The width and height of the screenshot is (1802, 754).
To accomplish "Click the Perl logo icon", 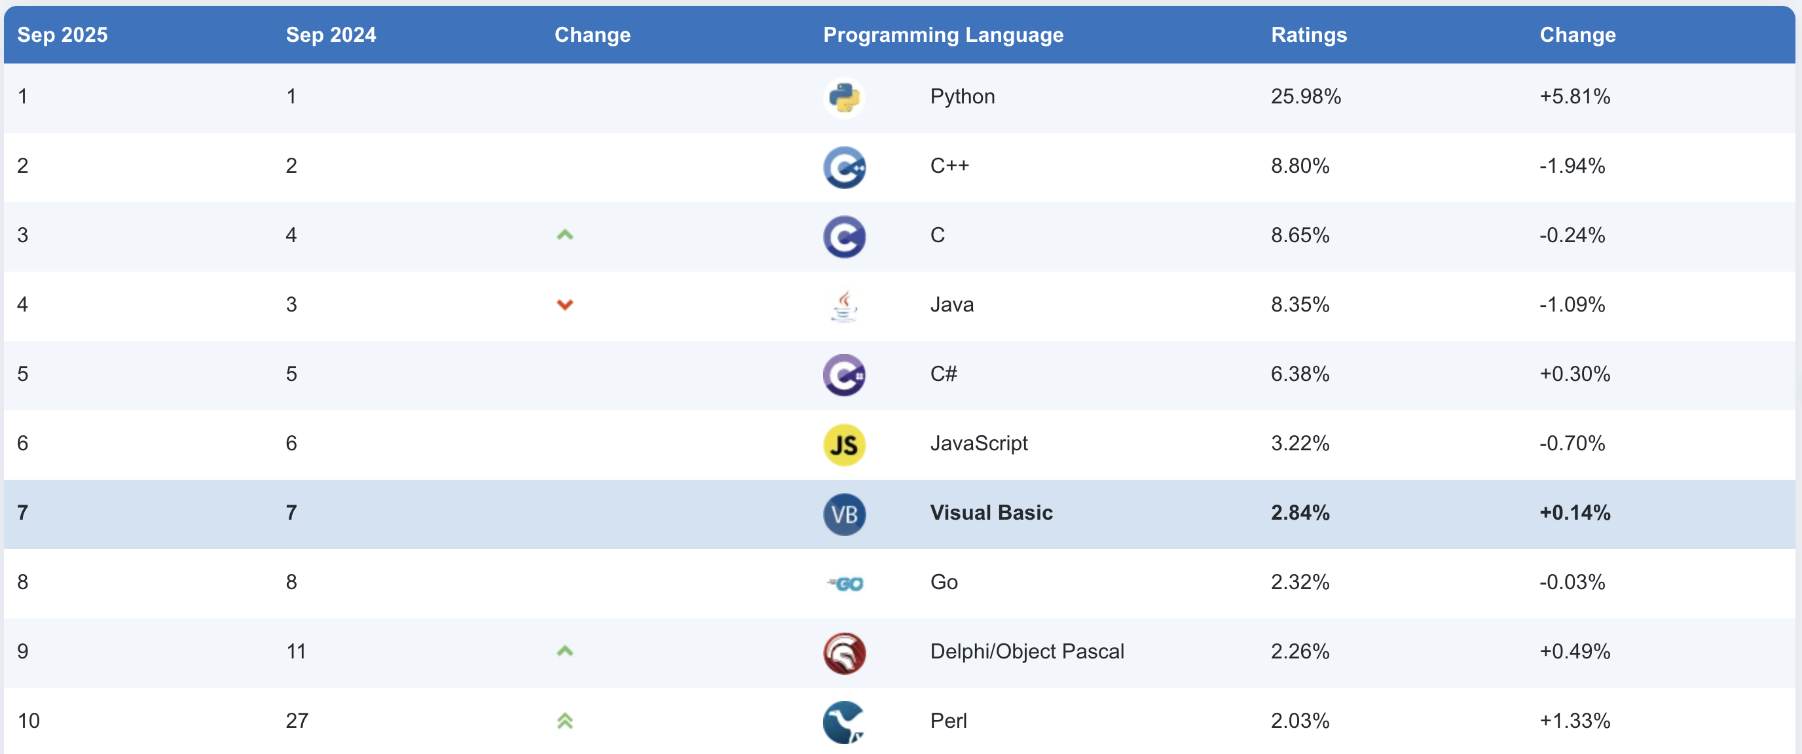I will coord(843,721).
